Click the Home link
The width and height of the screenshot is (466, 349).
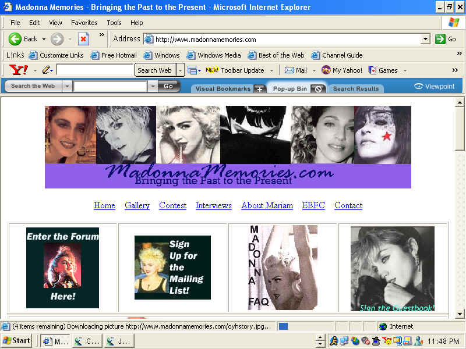tap(104, 205)
